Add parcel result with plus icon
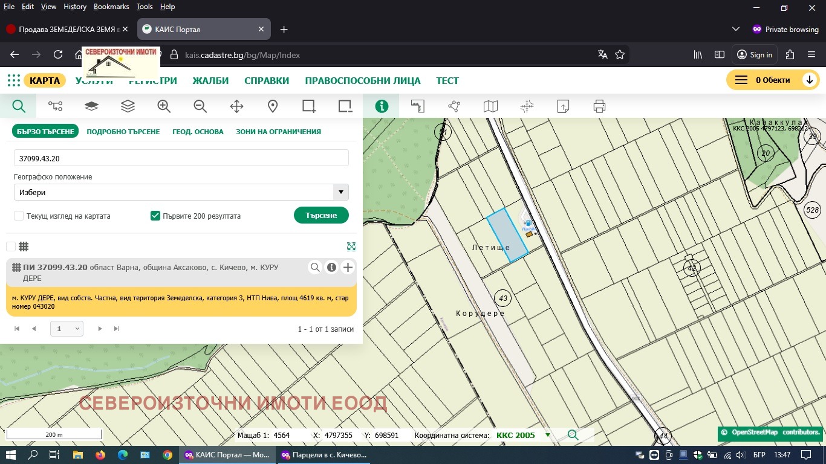Image resolution: width=826 pixels, height=464 pixels. (x=348, y=268)
